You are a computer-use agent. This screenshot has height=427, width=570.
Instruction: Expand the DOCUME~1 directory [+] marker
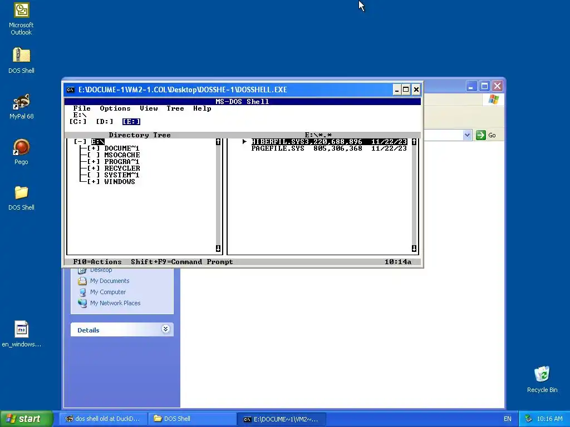94,148
